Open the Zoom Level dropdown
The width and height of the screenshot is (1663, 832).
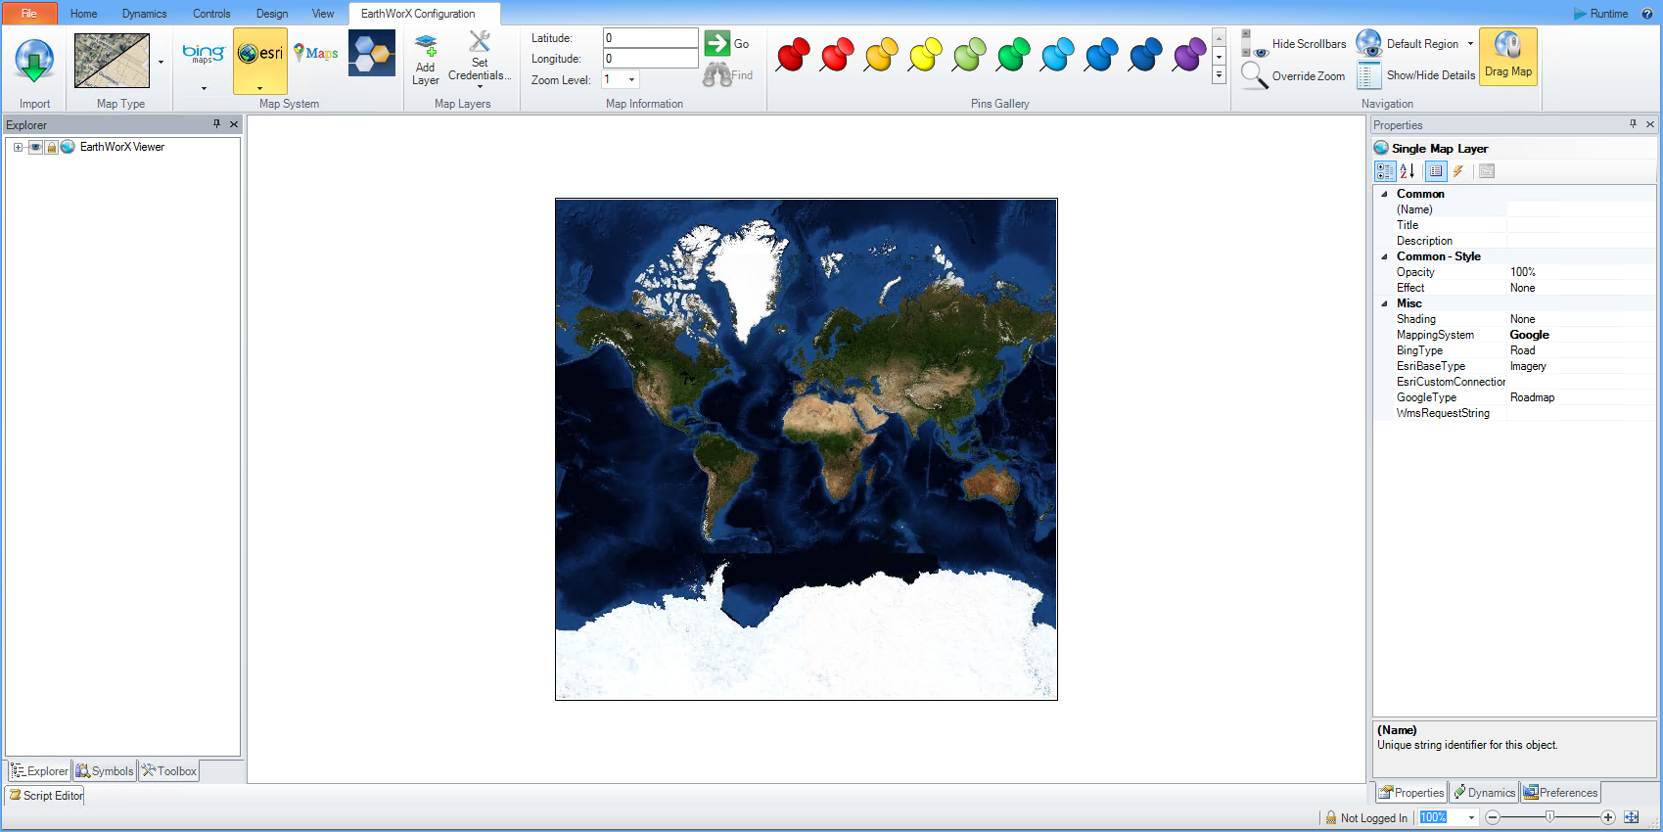tap(631, 80)
